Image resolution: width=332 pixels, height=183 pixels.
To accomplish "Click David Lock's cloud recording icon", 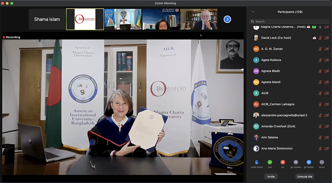I will tap(315, 38).
